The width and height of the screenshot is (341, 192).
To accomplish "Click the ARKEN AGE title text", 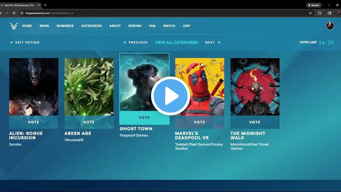I will [78, 133].
